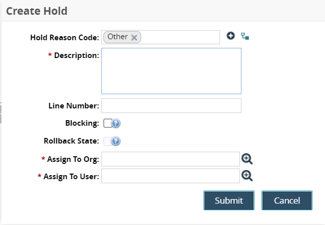
Task: Toggle the Rollback State checkbox
Action: click(107, 142)
